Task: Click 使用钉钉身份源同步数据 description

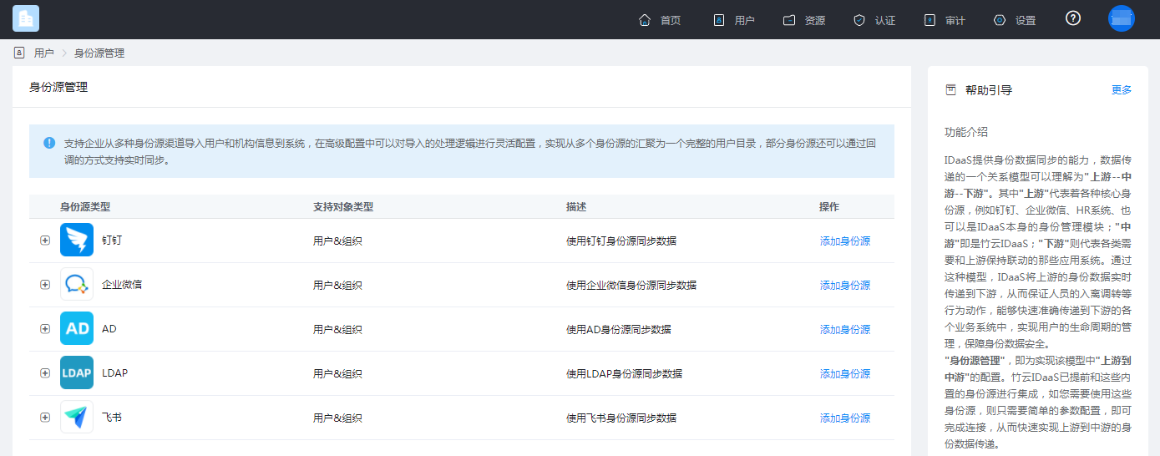Action: click(621, 241)
